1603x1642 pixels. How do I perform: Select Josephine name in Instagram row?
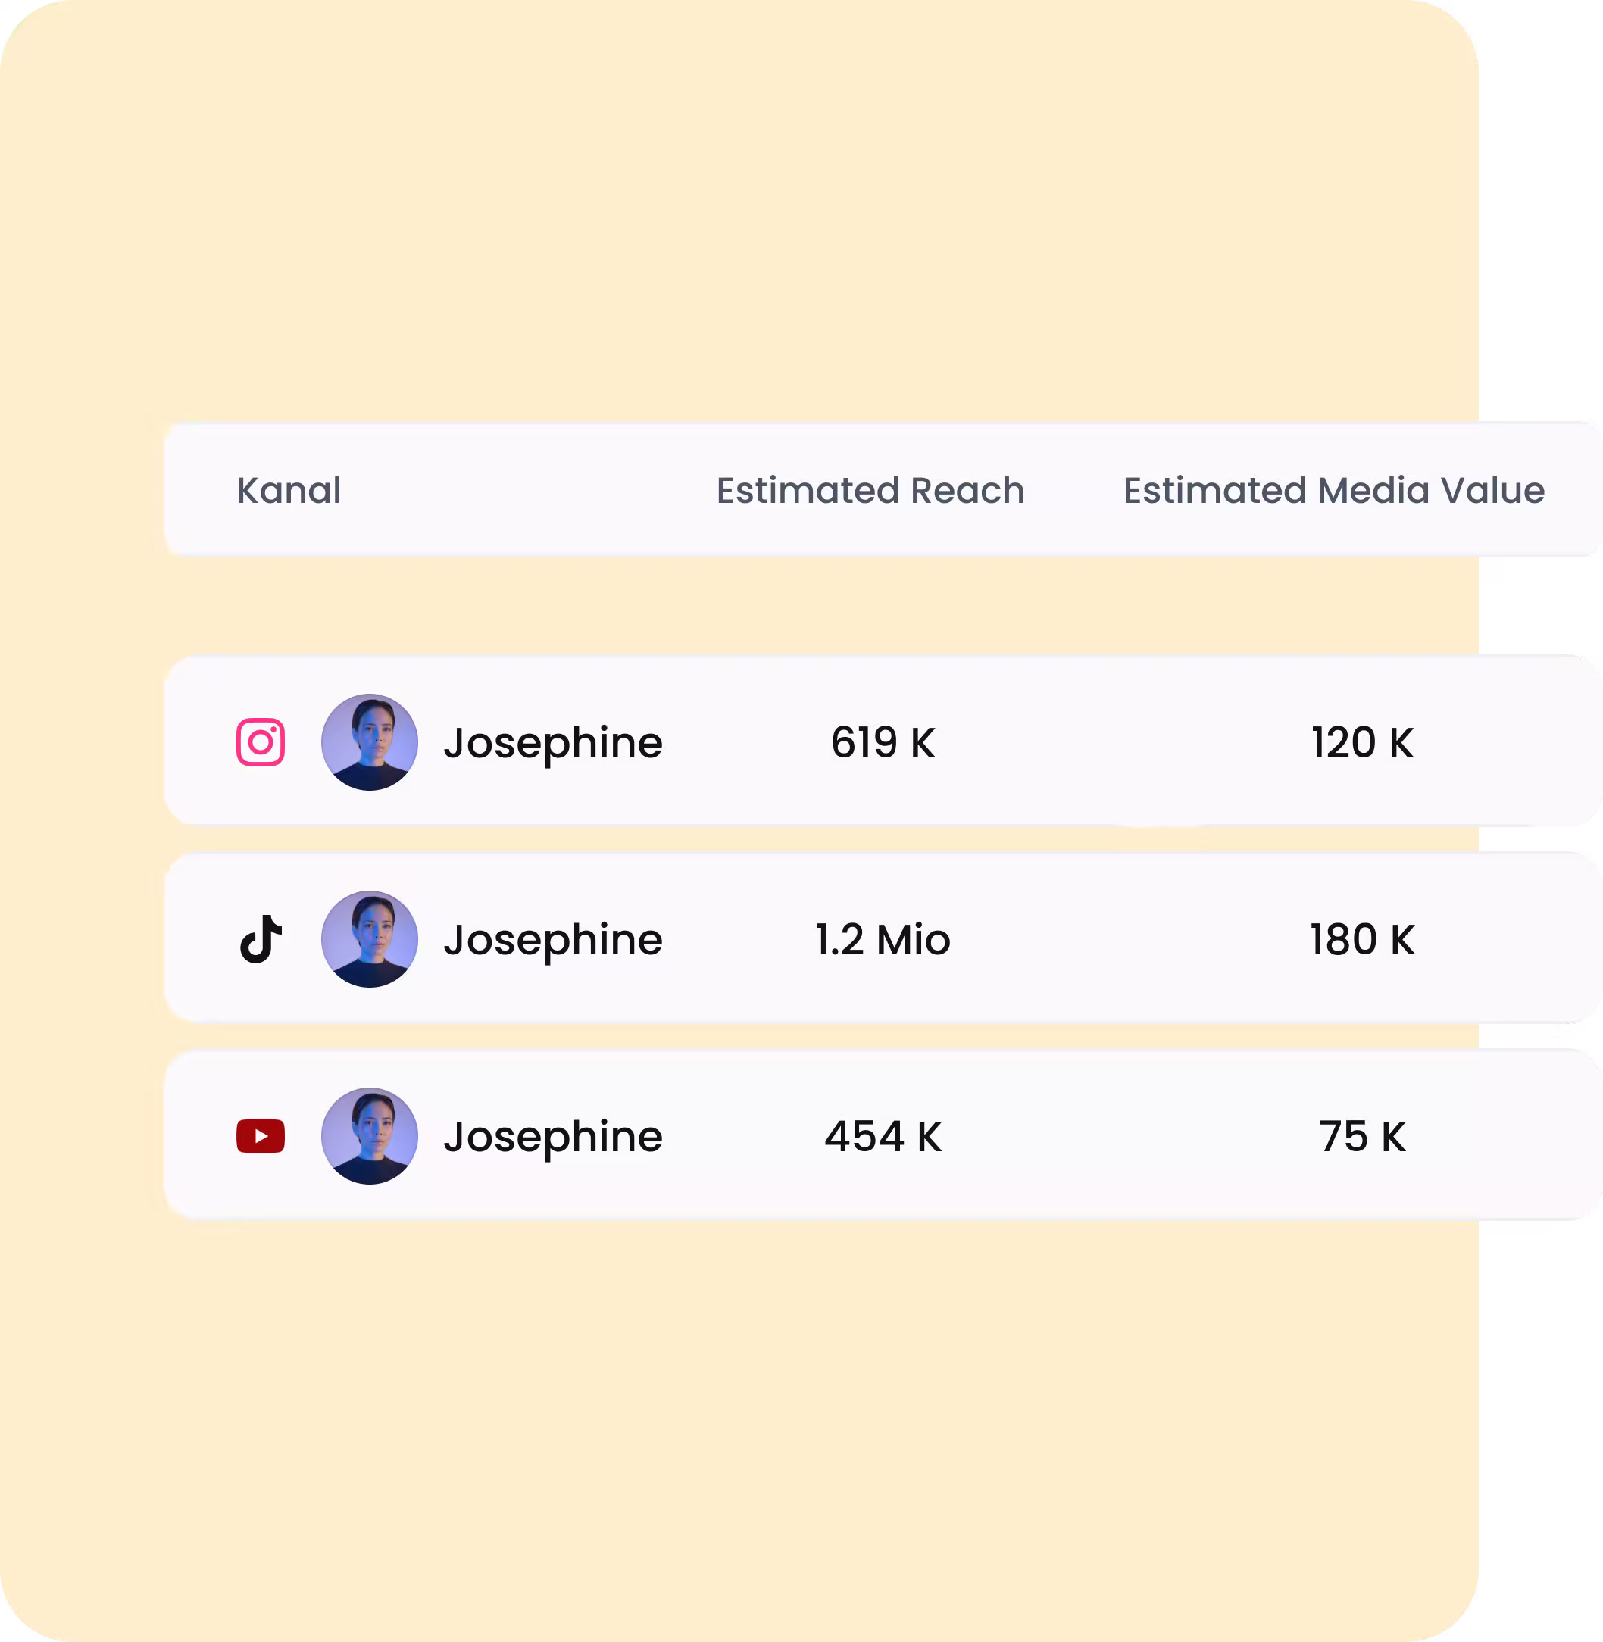553,744
